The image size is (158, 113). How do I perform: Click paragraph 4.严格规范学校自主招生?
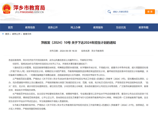[78, 97]
